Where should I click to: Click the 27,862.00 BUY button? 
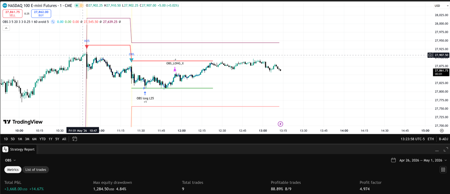[41, 13]
